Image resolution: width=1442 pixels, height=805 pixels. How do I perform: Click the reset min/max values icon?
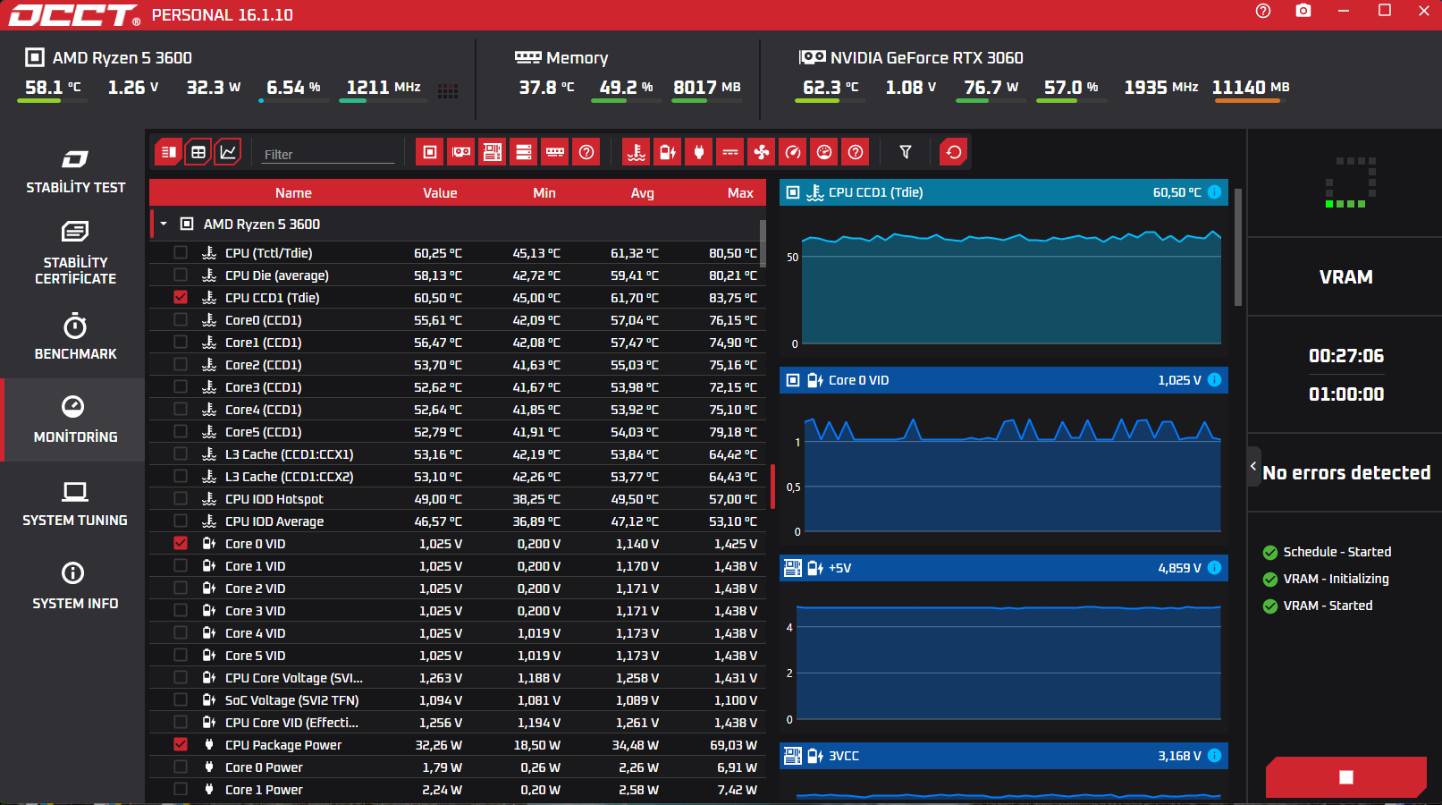[x=954, y=152]
